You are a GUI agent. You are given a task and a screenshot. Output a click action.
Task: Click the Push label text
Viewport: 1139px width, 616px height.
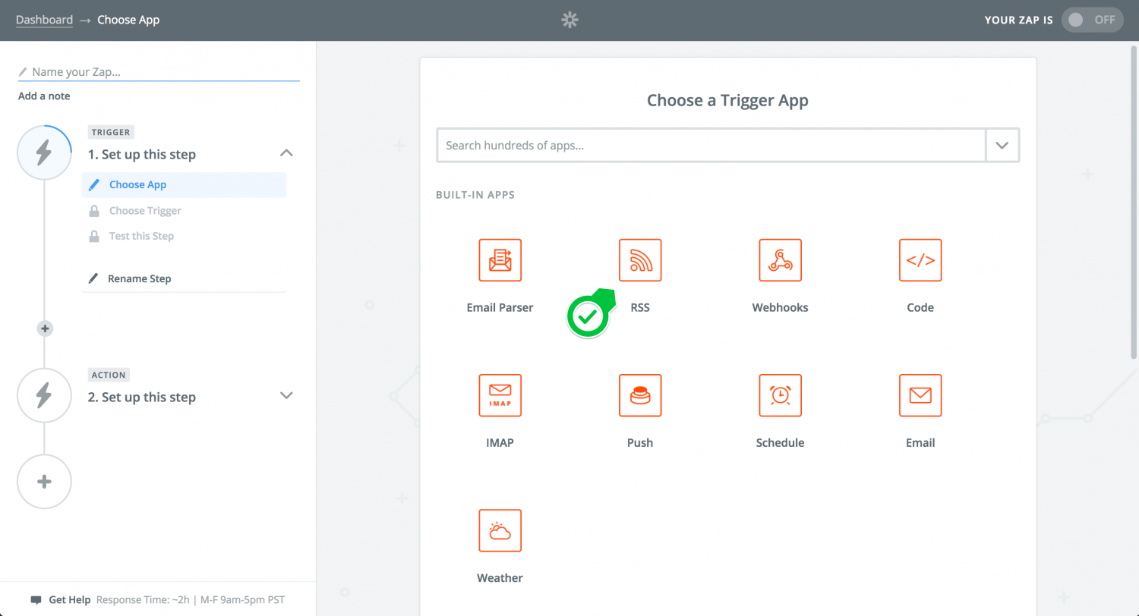point(640,443)
